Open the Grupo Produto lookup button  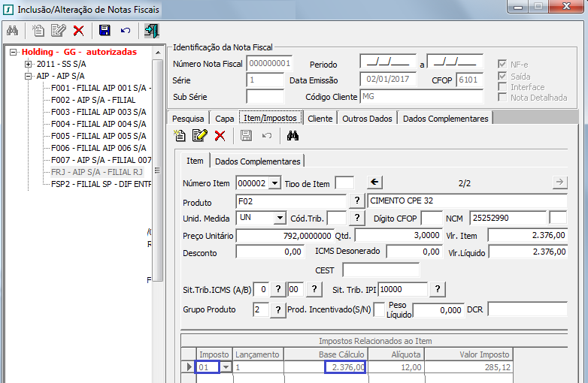point(277,309)
